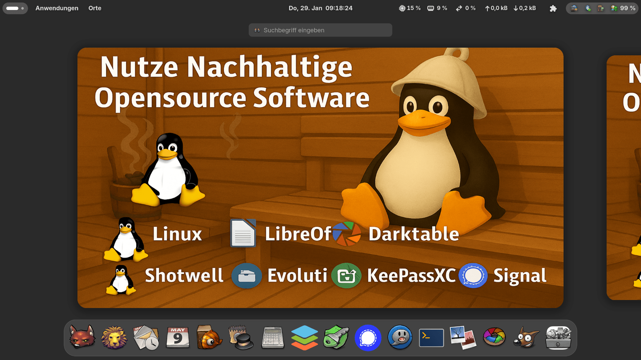This screenshot has width=641, height=360.
Task: Select the partially visible second workspace thumbnail
Action: 624,177
